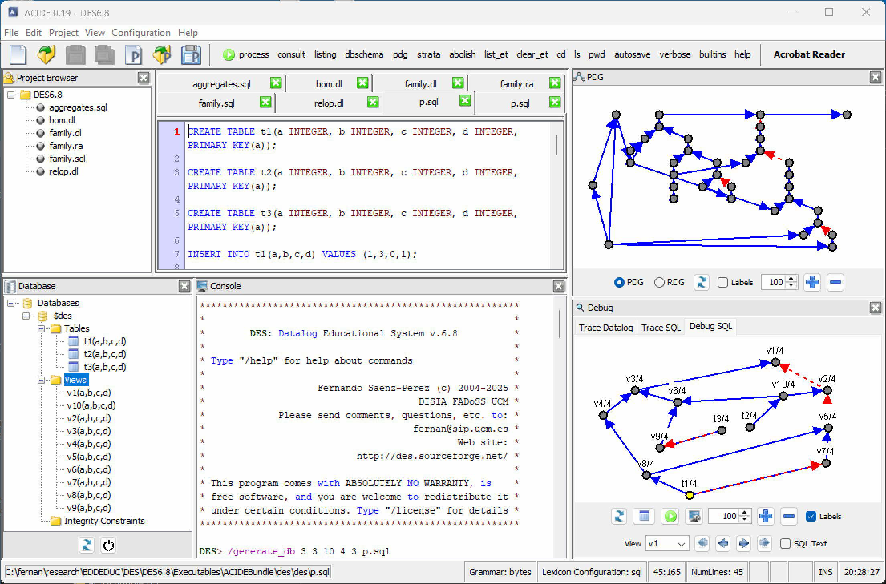Screen dimensions: 886x584
Task: Click the yellow t1/4 debug node
Action: tap(690, 495)
